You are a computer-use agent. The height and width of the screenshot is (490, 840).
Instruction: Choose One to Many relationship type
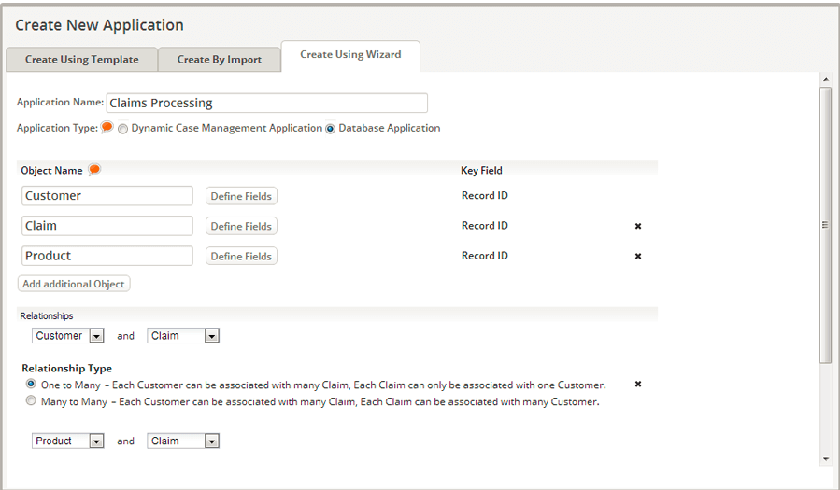32,384
